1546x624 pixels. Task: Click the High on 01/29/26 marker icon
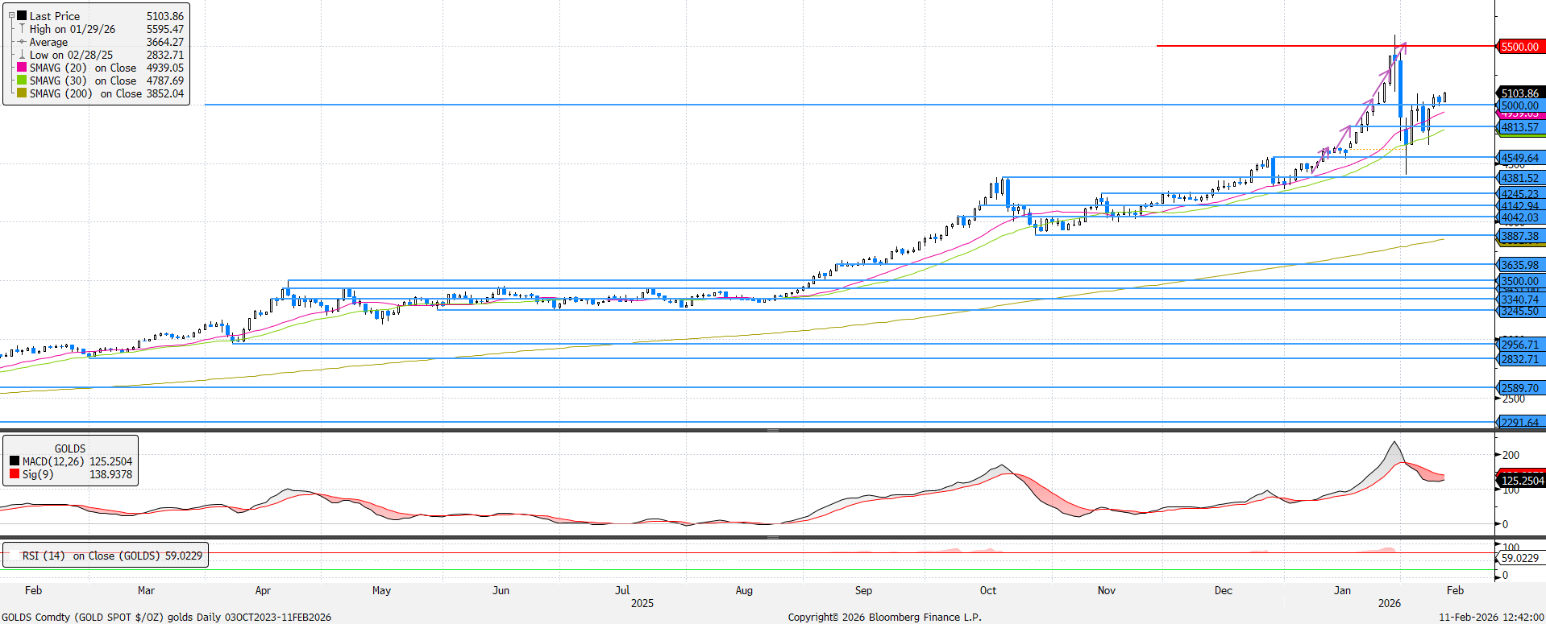pyautogui.click(x=22, y=29)
